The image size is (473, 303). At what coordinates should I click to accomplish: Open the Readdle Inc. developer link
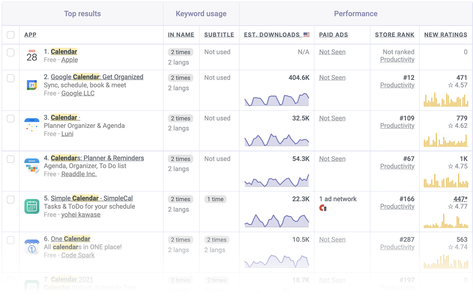tap(79, 174)
